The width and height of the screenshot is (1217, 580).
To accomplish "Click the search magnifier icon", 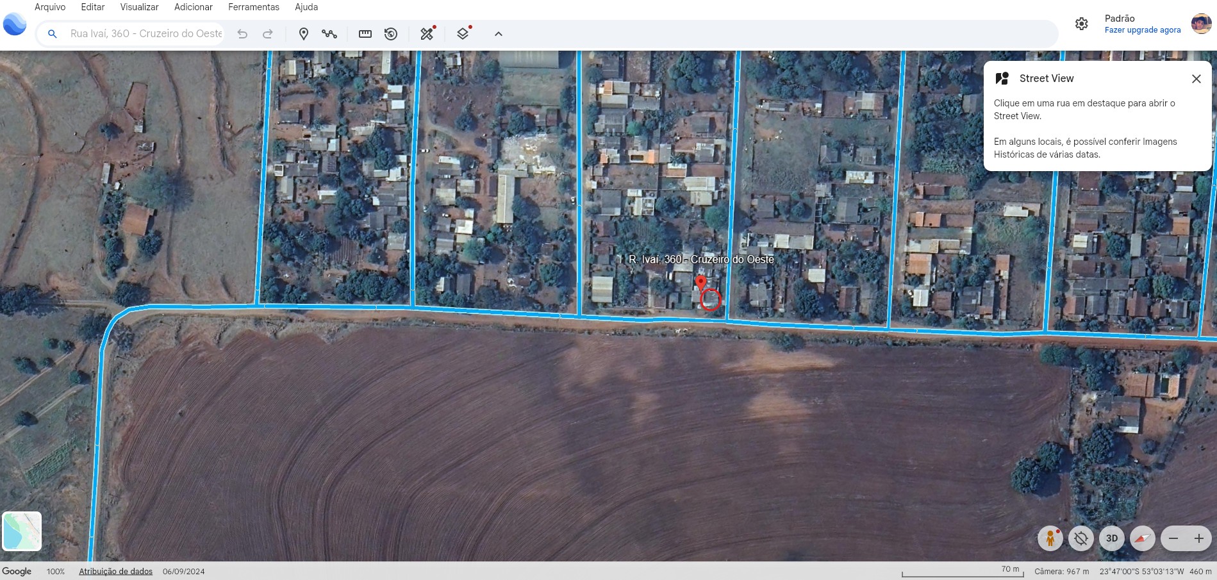I will click(x=53, y=34).
